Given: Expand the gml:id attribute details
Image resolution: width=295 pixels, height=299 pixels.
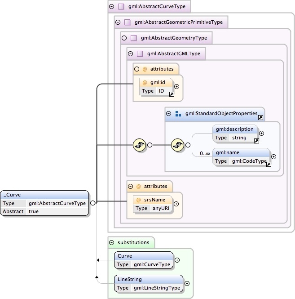Looking at the screenshot, I should pyautogui.click(x=177, y=87).
